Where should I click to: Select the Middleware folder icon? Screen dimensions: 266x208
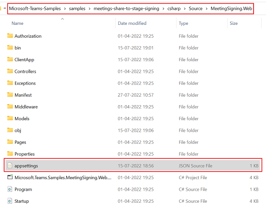pos(10,106)
